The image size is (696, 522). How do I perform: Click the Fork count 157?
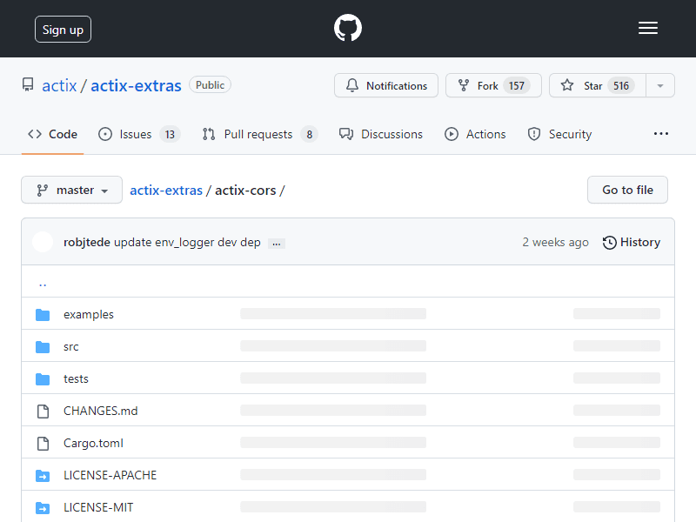click(x=516, y=85)
